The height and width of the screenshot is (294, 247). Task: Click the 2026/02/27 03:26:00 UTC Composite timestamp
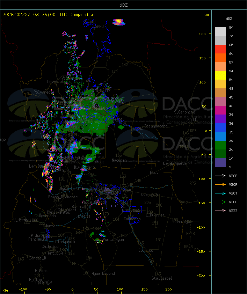[x=49, y=14]
